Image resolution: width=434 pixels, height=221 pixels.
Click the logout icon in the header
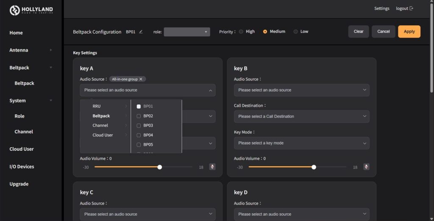pos(411,8)
